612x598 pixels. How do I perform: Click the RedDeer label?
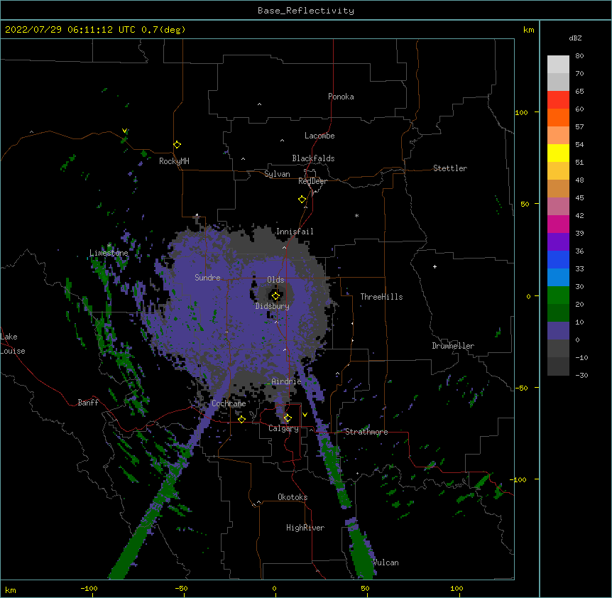[312, 181]
